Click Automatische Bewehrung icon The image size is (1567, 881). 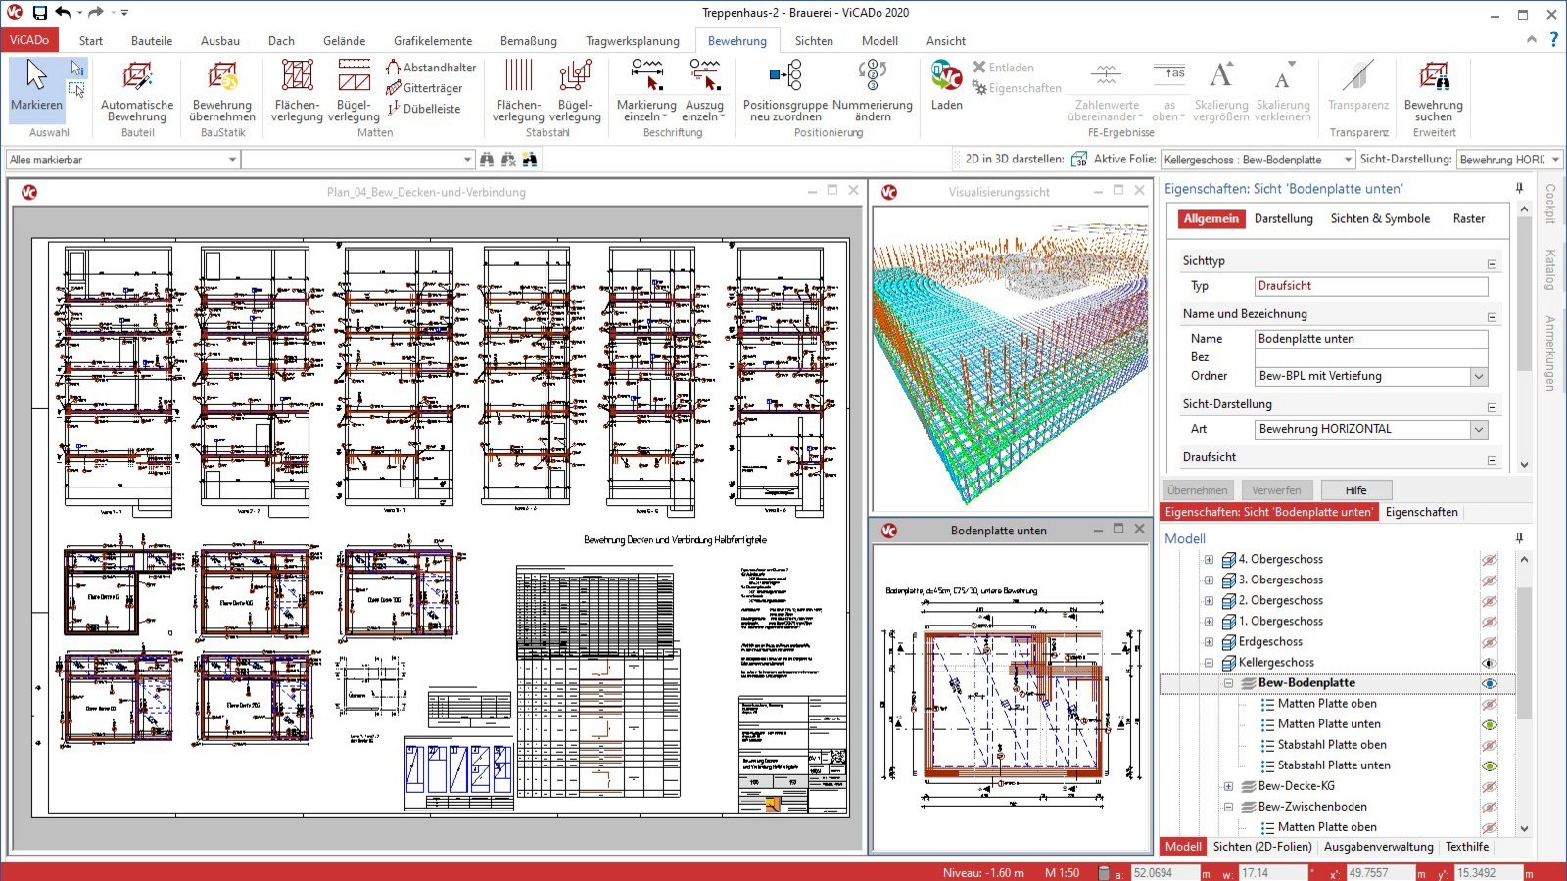[137, 90]
